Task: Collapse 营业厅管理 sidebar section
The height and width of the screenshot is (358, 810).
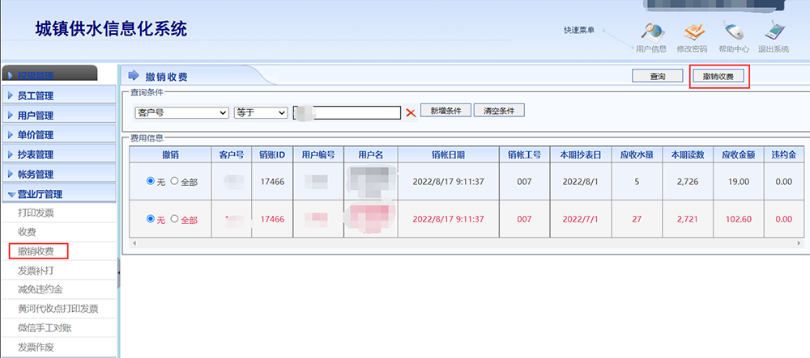Action: 59,194
